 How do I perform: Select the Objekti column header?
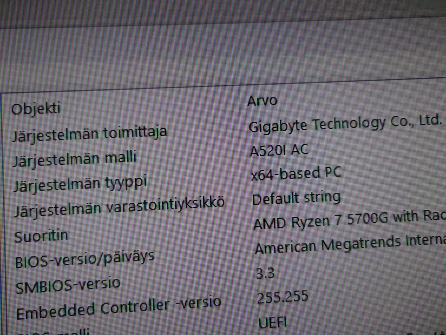[x=36, y=108]
